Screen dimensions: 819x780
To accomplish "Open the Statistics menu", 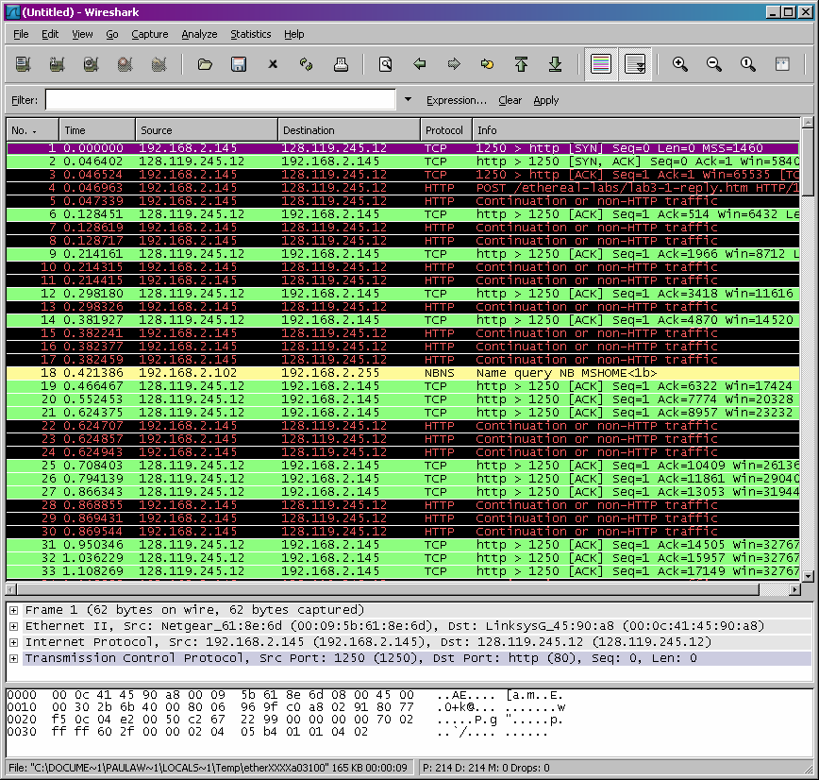I will click(x=250, y=34).
